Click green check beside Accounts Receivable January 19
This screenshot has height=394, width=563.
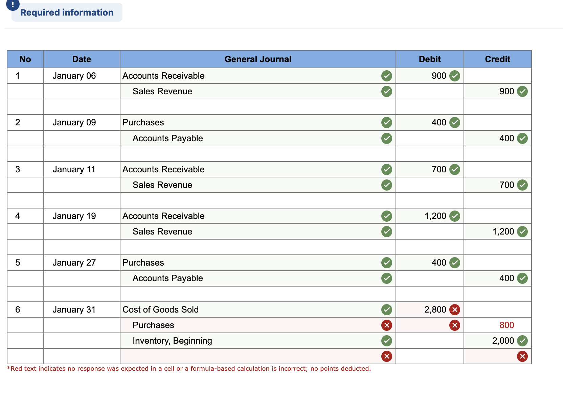pyautogui.click(x=387, y=216)
